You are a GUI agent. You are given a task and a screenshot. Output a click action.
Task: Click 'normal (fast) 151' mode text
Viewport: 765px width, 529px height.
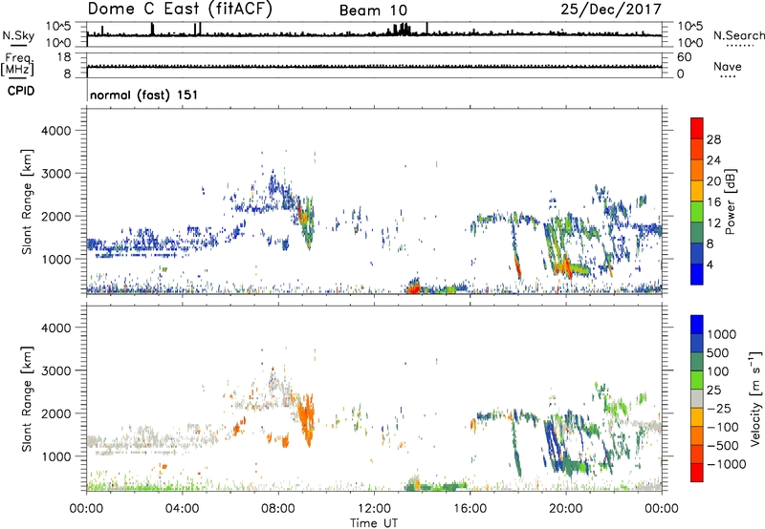click(144, 95)
